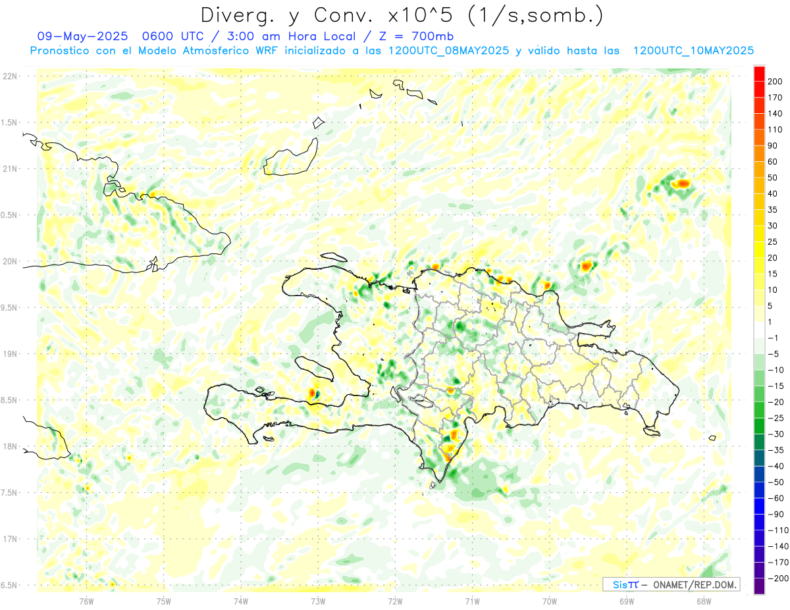Click the positive "5" colorbar value
The image size is (790, 610).
(770, 306)
